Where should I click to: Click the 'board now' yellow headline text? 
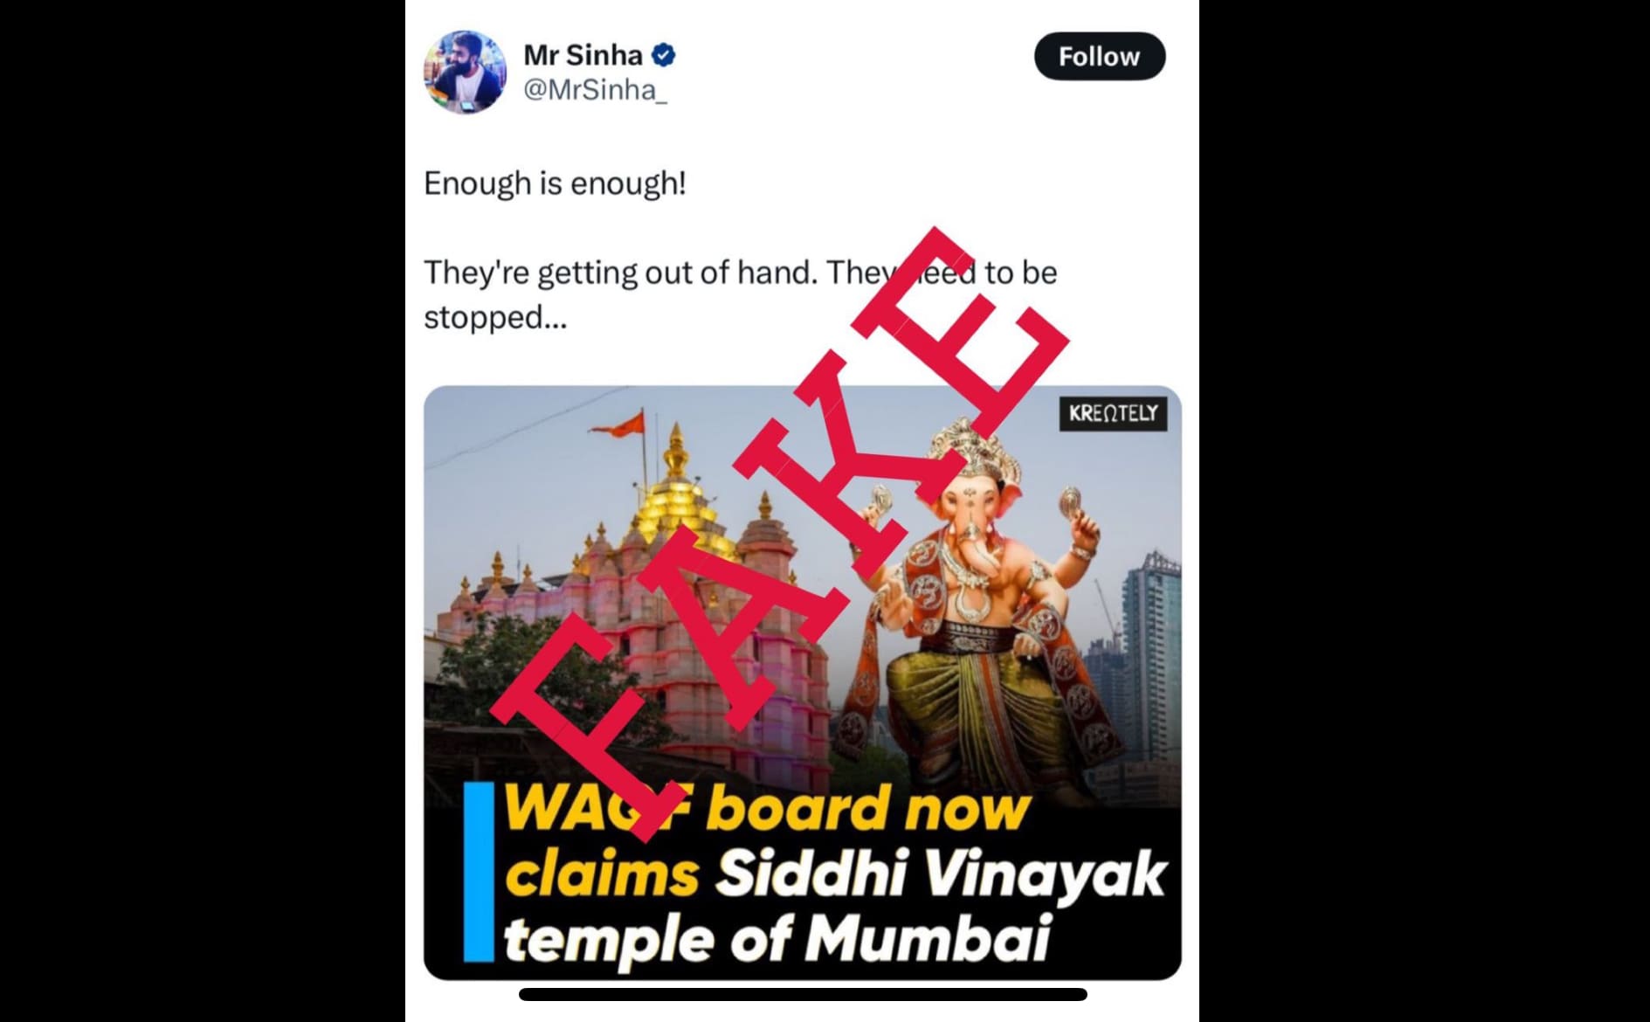pos(867,808)
